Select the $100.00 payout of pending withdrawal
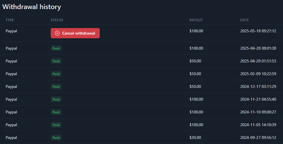 tap(196, 31)
